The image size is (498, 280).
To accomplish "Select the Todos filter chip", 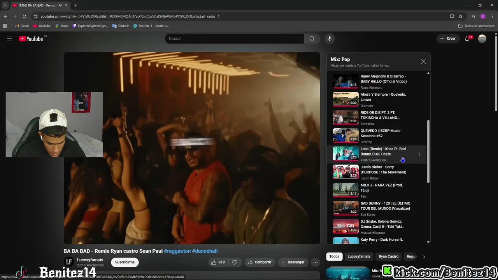I will [x=334, y=257].
